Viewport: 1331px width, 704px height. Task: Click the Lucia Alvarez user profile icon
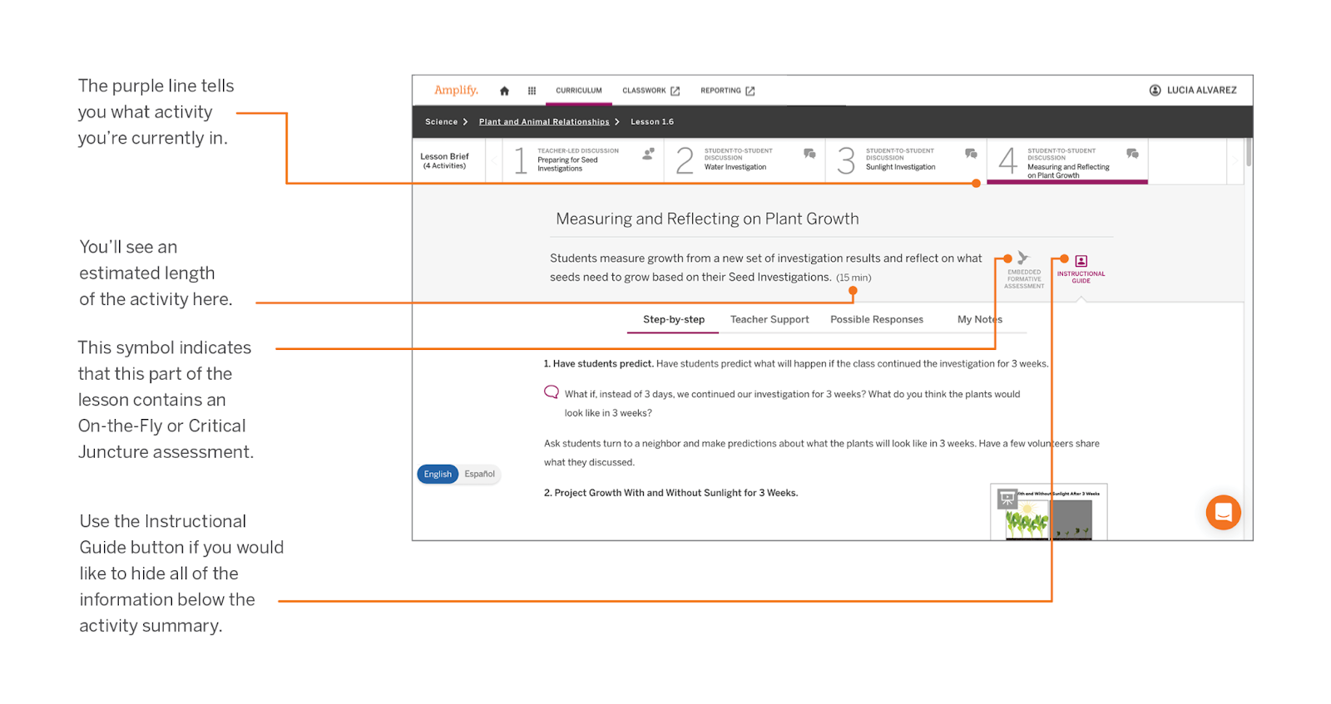pos(1155,91)
